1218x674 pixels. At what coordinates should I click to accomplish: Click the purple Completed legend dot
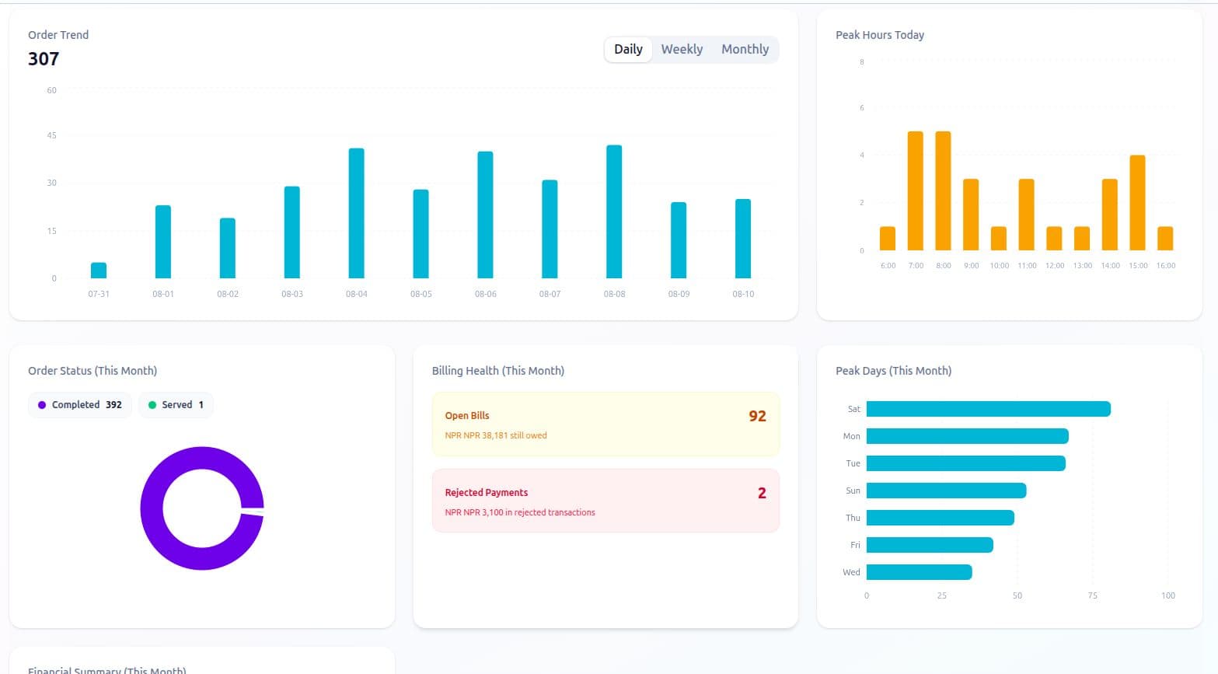[x=42, y=405]
